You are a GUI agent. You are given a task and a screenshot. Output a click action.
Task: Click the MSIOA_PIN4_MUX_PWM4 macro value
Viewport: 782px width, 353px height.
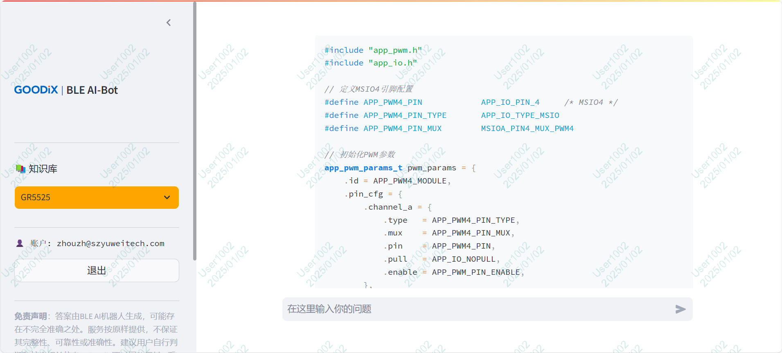coord(527,129)
